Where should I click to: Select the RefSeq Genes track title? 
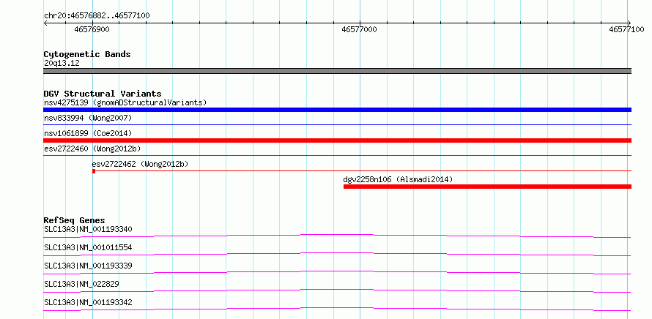[75, 220]
